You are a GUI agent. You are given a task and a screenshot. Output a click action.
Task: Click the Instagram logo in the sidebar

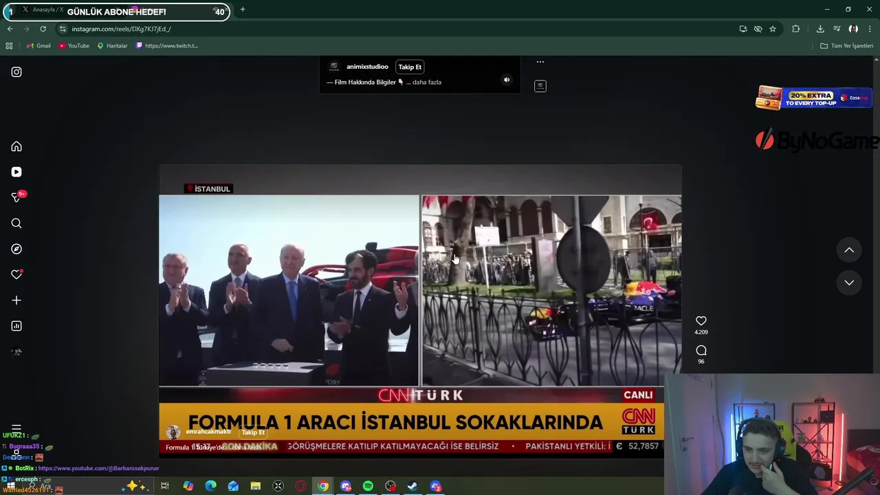click(x=16, y=72)
